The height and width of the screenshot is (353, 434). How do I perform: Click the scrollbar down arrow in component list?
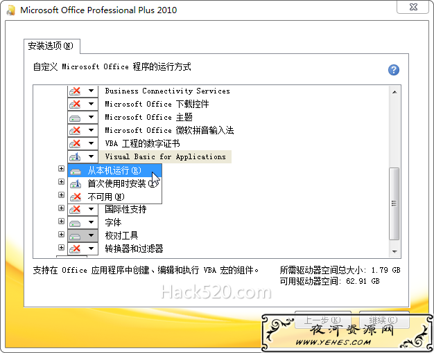point(394,251)
